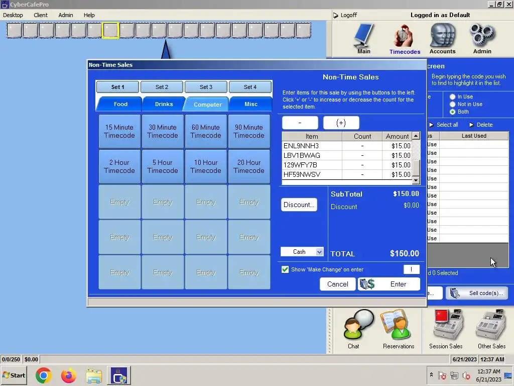Open the Client menu
This screenshot has width=514, height=386.
[x=41, y=15]
